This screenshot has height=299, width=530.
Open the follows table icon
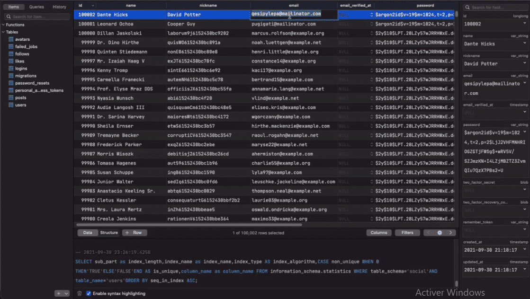click(x=11, y=54)
